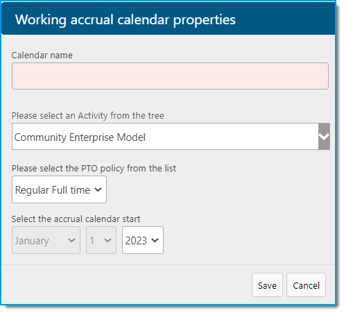The height and width of the screenshot is (313, 344).
Task: Click the Calendar name input field
Action: click(x=170, y=76)
